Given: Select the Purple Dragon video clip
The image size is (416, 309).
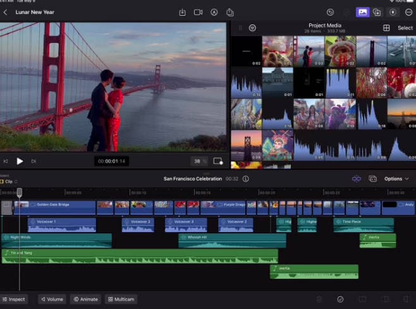Looking at the screenshot, I should click(223, 207).
